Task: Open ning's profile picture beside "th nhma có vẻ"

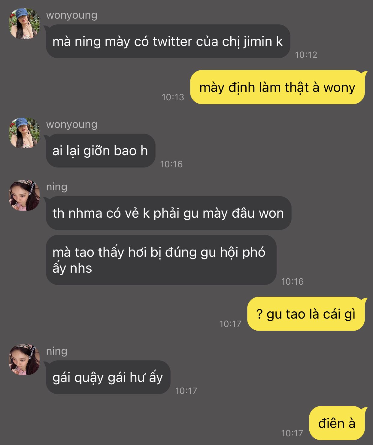Action: (25, 195)
